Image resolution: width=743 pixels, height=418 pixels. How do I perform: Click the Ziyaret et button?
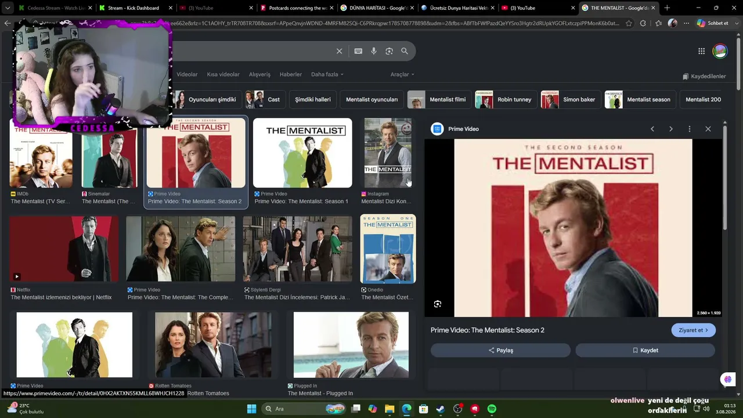click(694, 330)
